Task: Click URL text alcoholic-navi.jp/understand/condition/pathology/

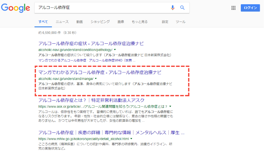Action: (75, 50)
